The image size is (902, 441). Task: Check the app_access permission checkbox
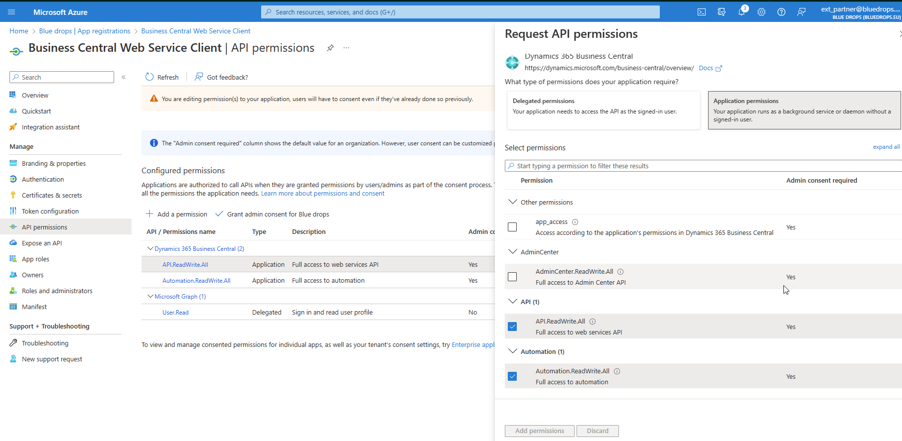pyautogui.click(x=512, y=227)
